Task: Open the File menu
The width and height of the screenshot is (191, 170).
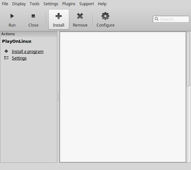Action: [5, 4]
